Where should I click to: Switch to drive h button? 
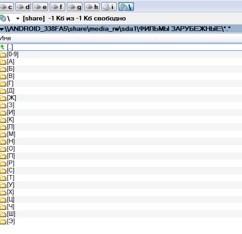(92, 7)
